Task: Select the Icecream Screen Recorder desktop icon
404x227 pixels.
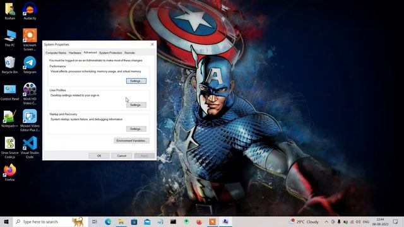Action: tap(30, 40)
